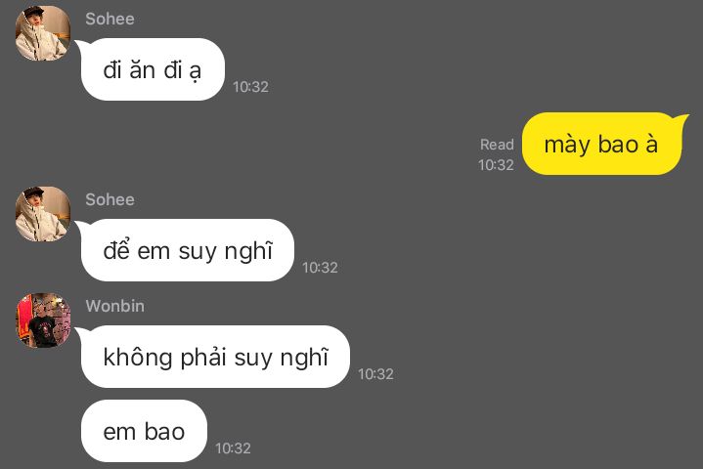Click the Read receipt label
Screen dimensions: 703x469
point(497,145)
